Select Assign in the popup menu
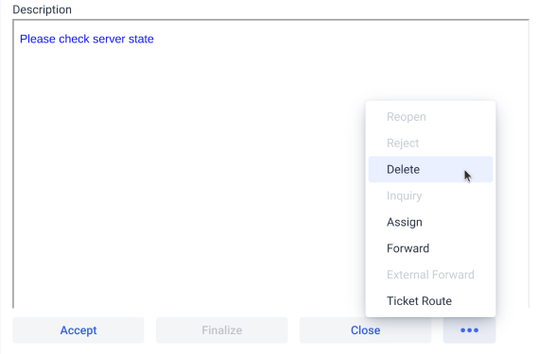Image resolution: width=538 pixels, height=354 pixels. click(430, 222)
